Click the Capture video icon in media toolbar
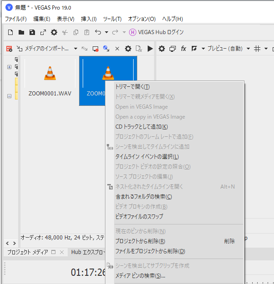Image resolution: width=274 pixels, height=284 pixels. click(95, 49)
